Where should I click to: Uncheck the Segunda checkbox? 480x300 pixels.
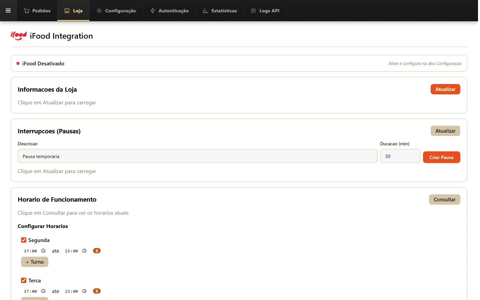[24, 240]
